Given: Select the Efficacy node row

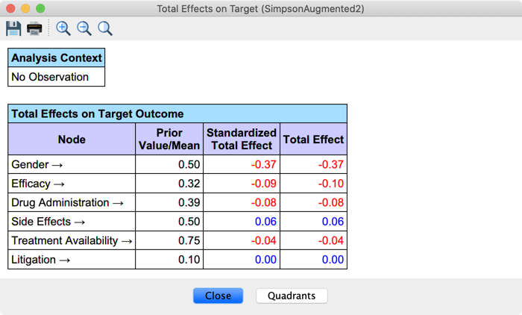Looking at the screenshot, I should pos(72,184).
